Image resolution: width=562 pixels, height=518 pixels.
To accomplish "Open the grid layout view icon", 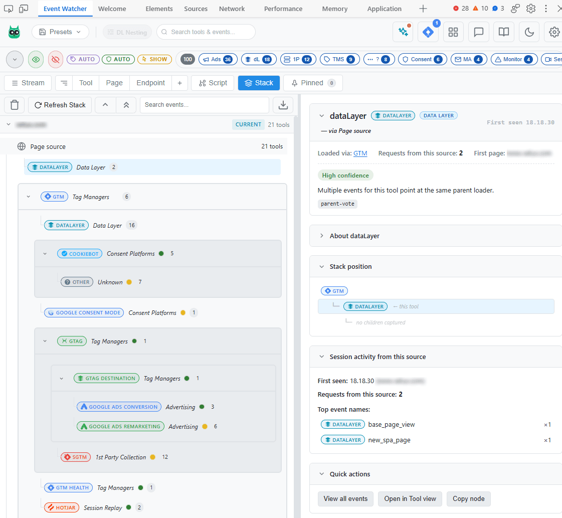I will 453,32.
